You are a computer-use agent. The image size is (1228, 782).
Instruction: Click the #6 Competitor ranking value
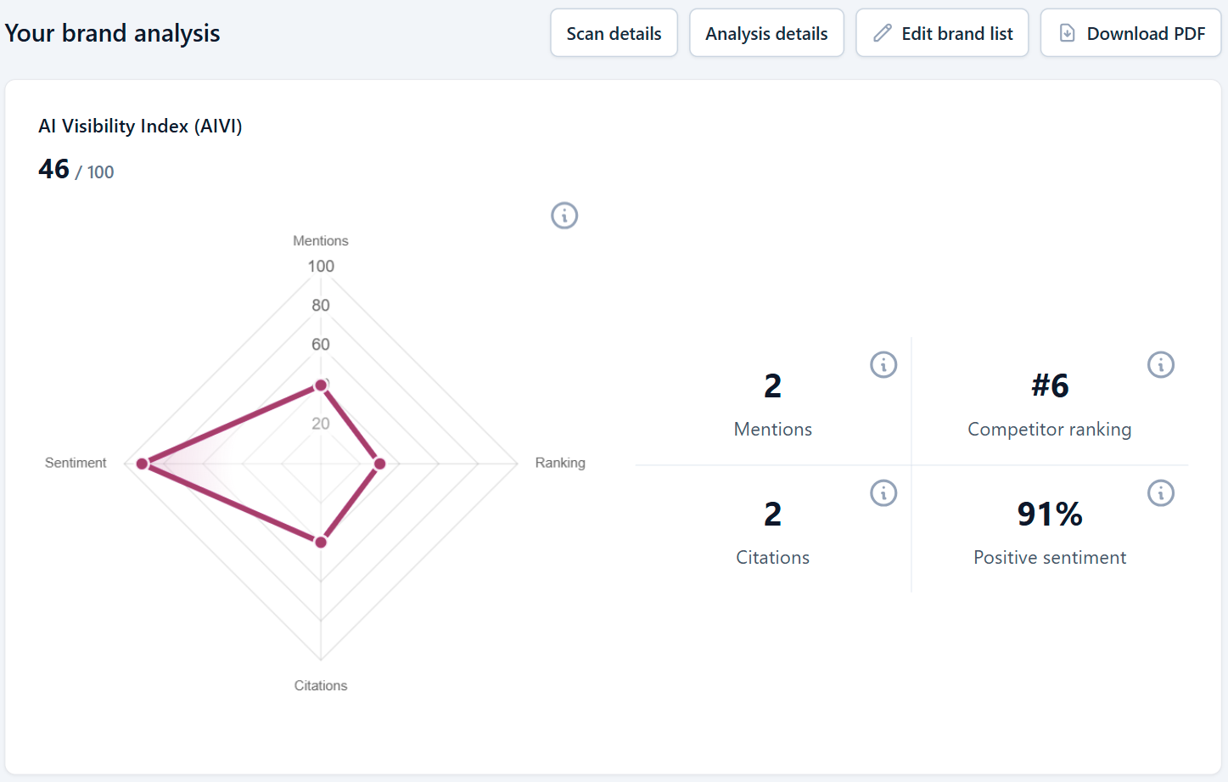tap(1050, 385)
